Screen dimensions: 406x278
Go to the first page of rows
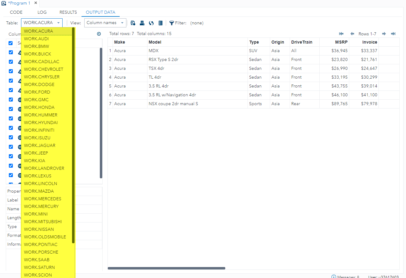point(341,34)
